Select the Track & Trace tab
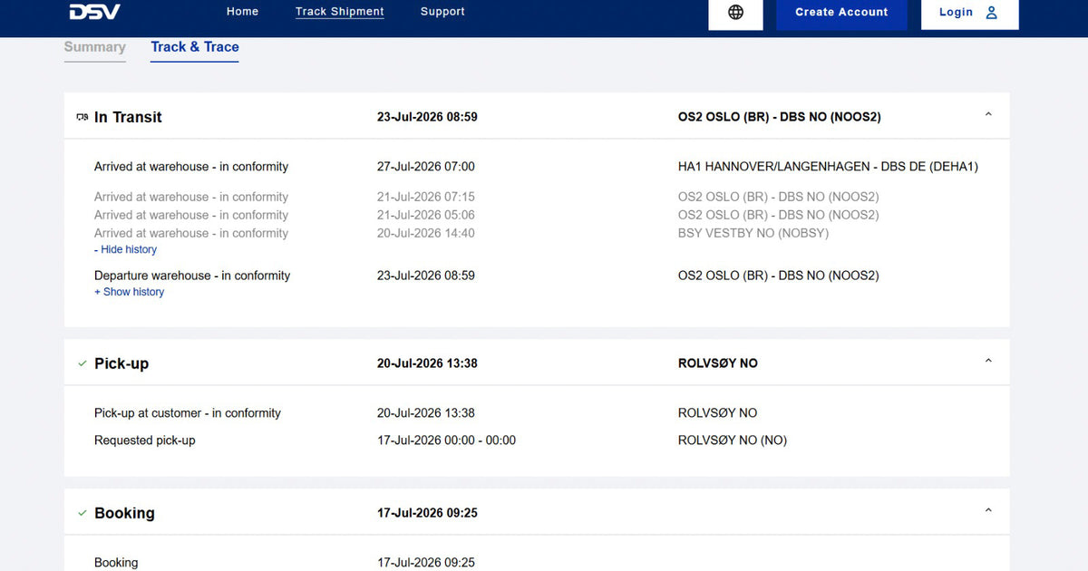1088x571 pixels. coord(195,47)
